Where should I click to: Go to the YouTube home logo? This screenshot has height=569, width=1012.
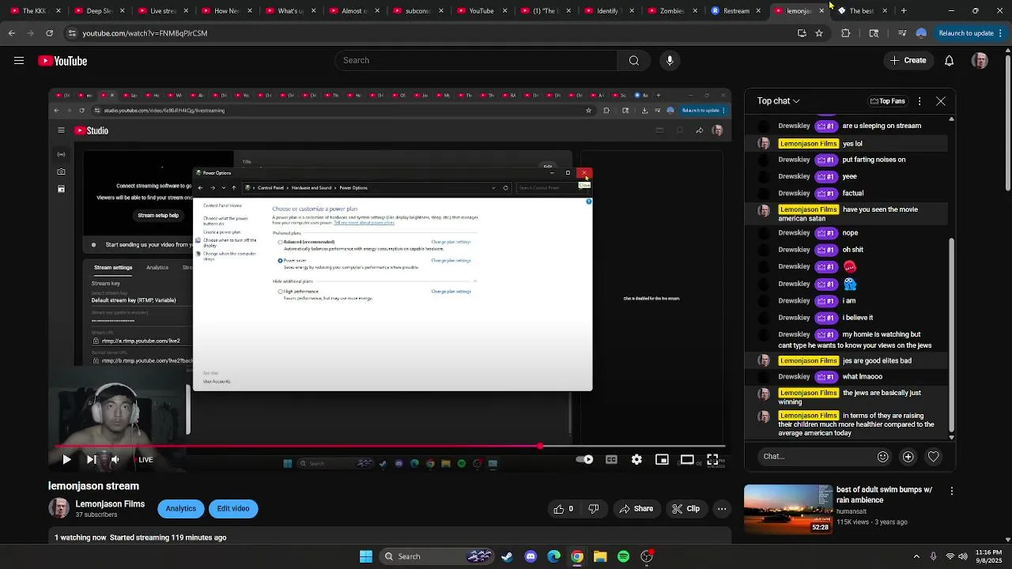(x=62, y=61)
